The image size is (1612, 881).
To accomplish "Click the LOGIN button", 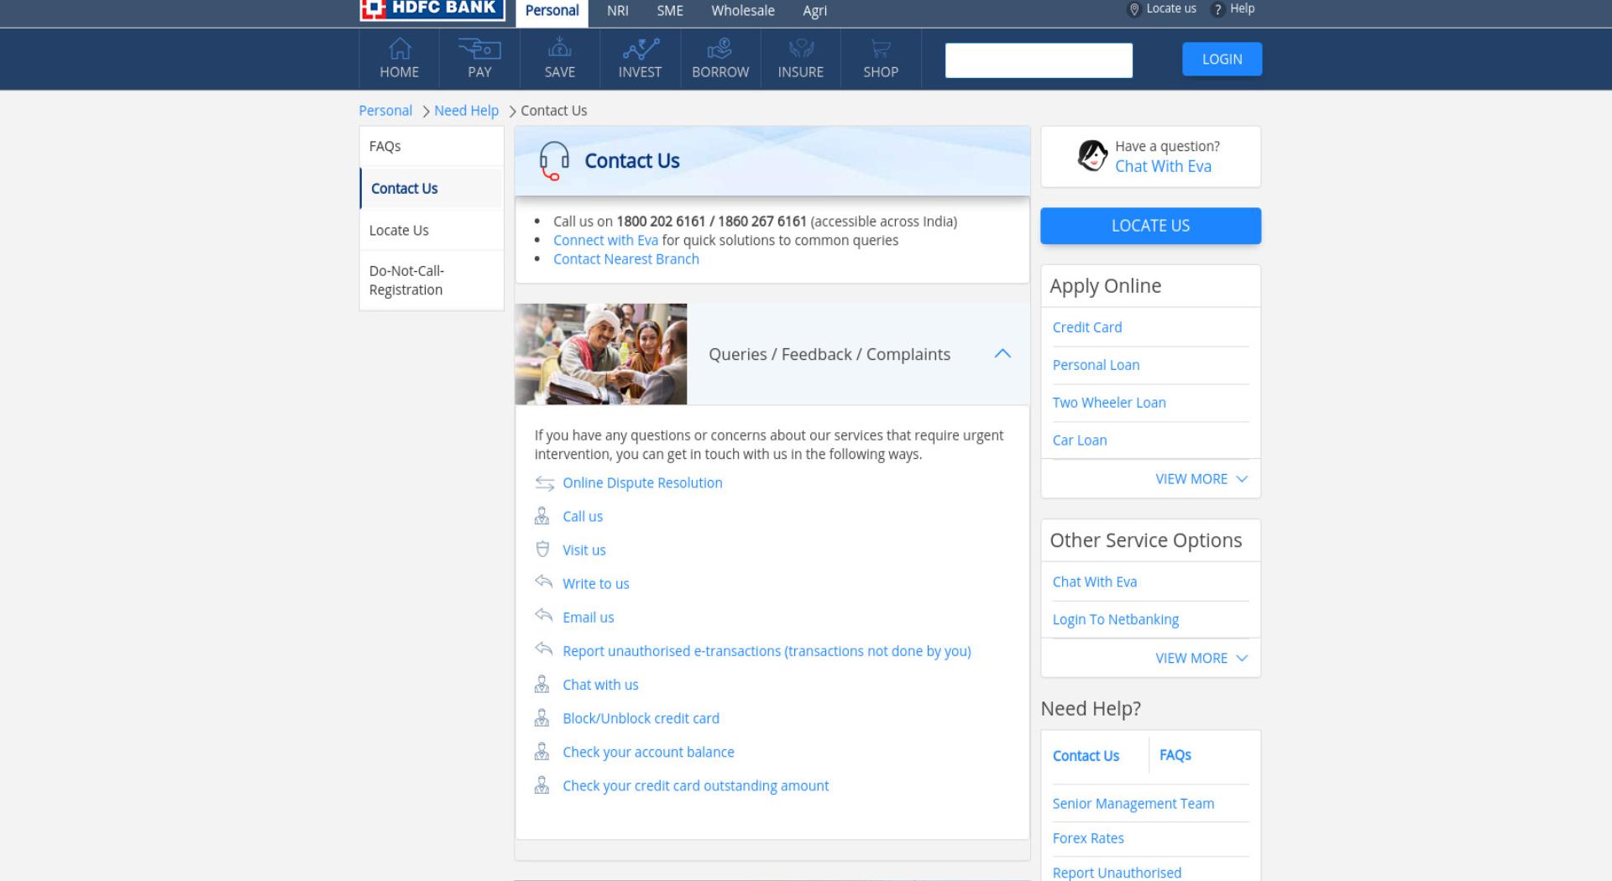I will [x=1222, y=60].
